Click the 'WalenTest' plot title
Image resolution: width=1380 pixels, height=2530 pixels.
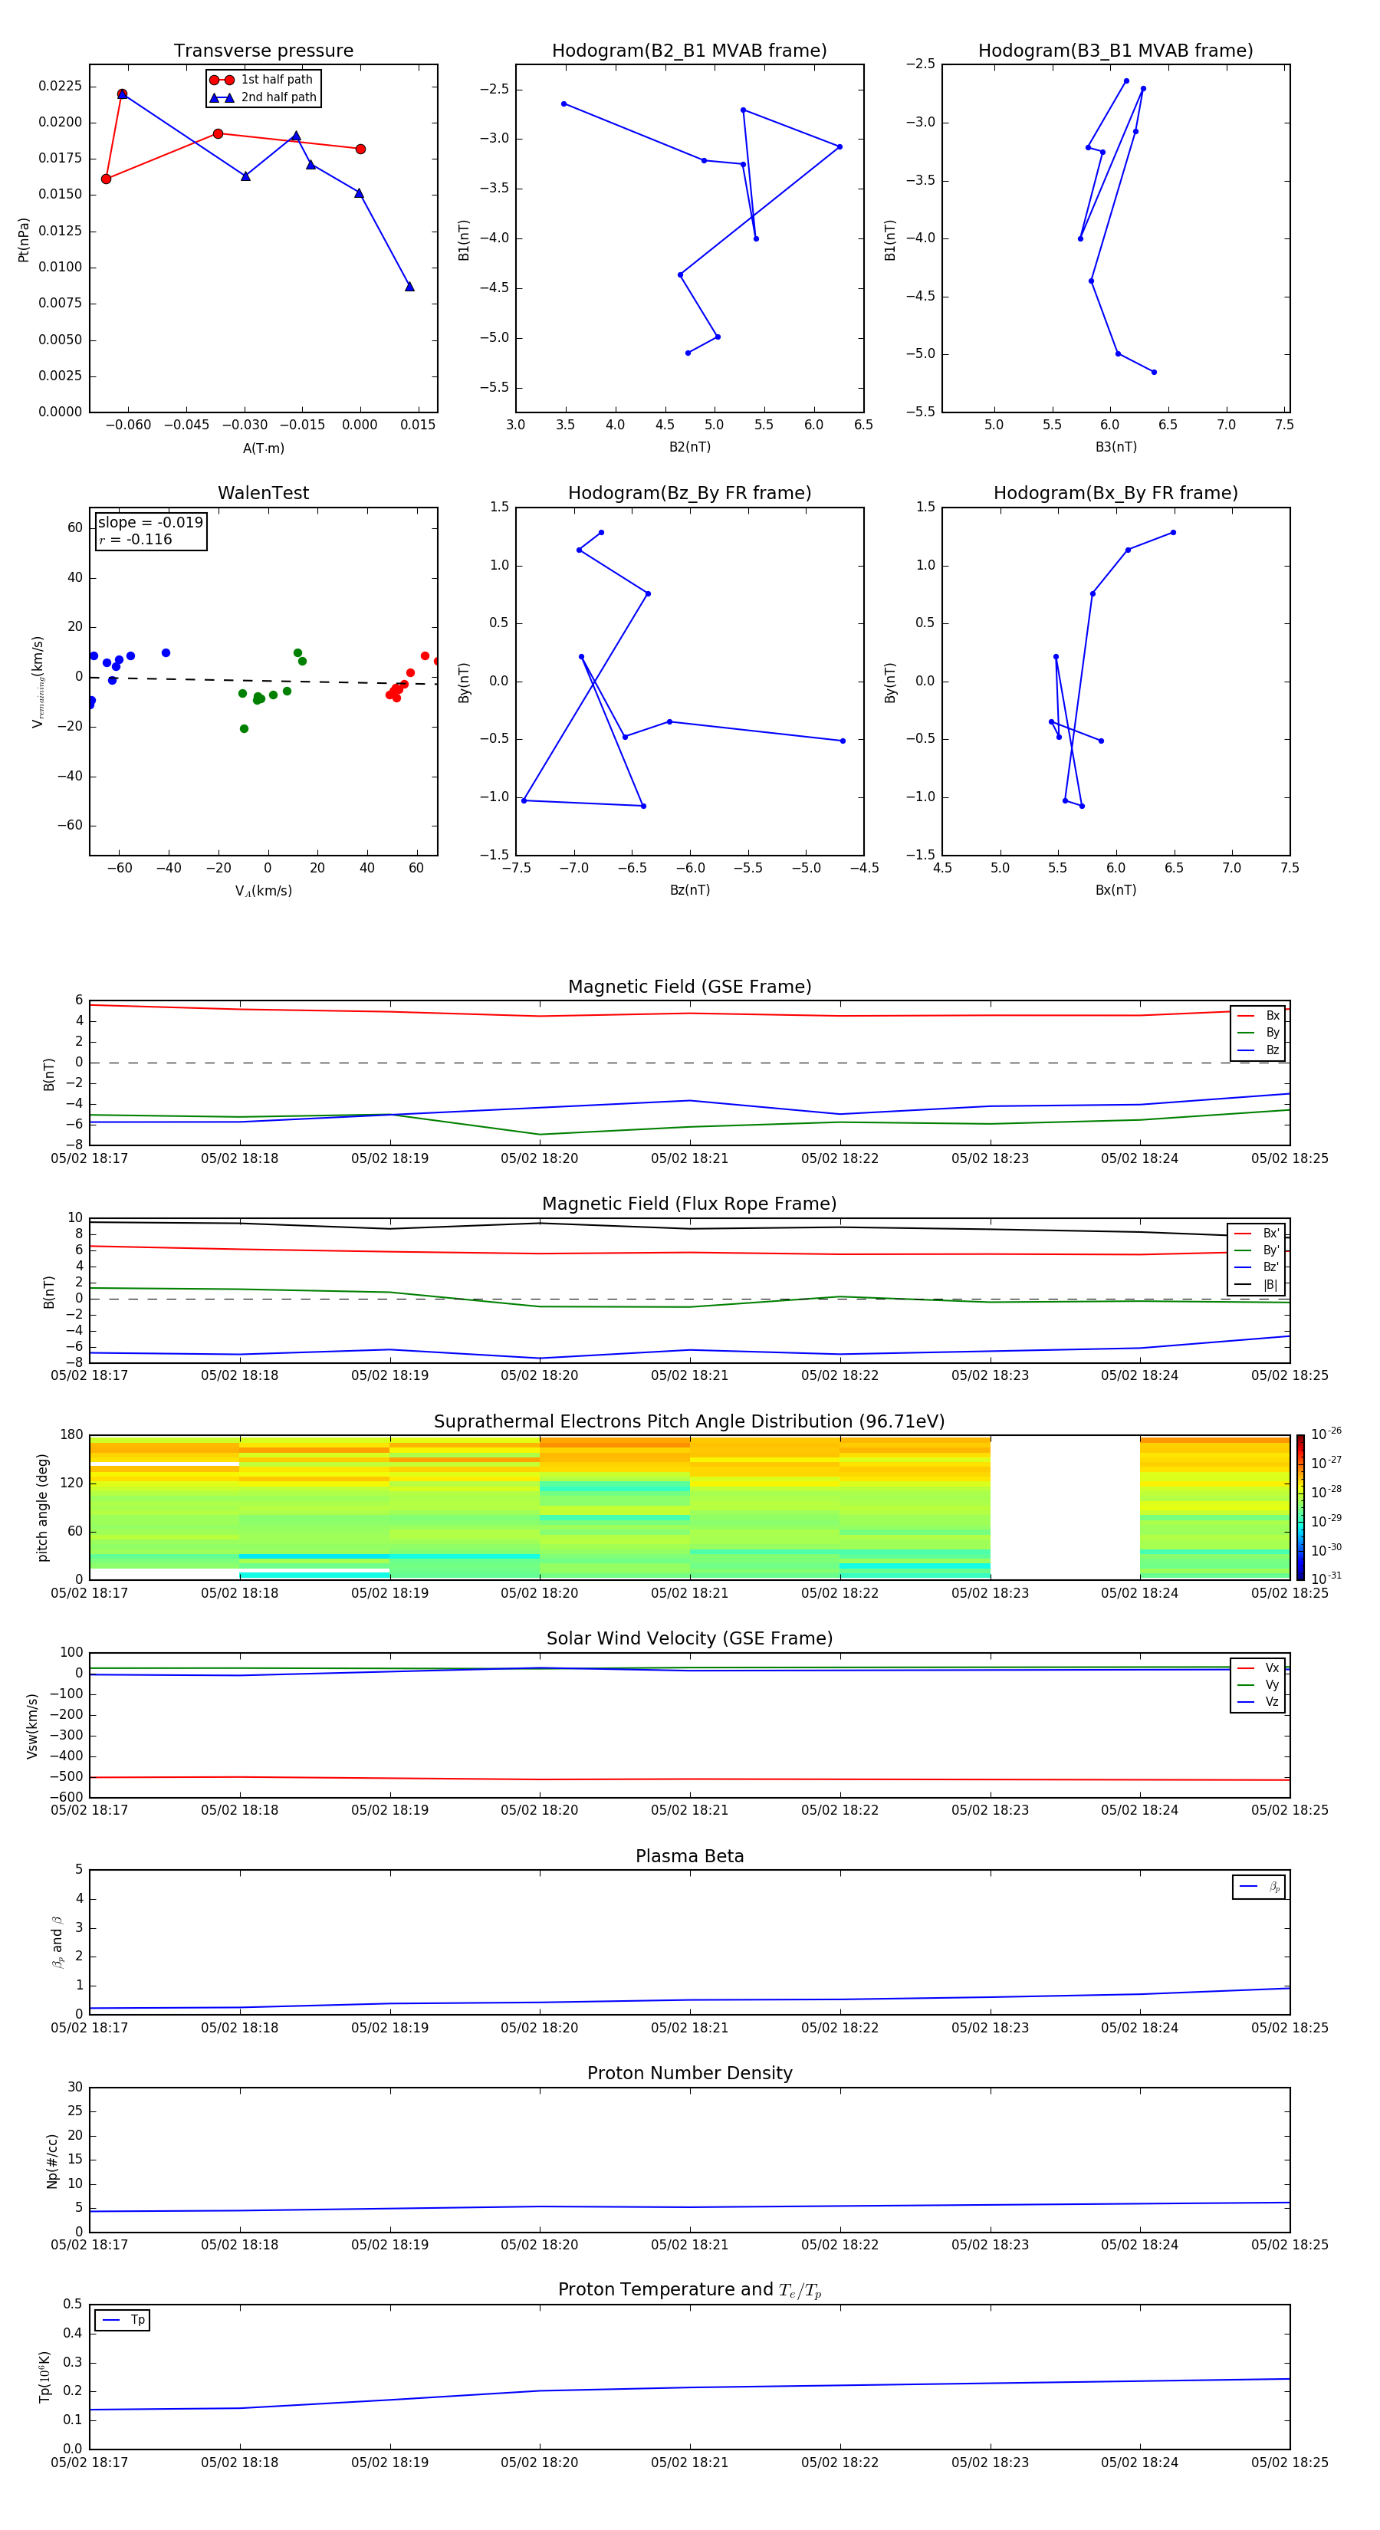263,493
